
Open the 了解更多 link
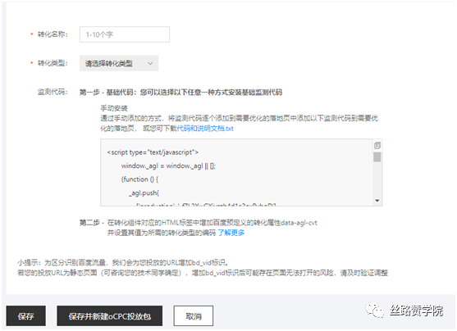(231, 233)
